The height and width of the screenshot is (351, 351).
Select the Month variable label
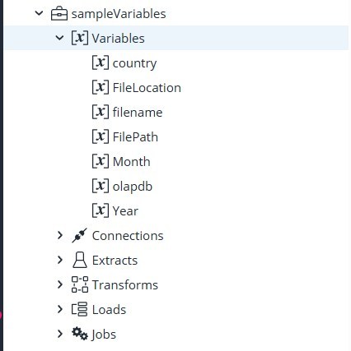tap(131, 162)
